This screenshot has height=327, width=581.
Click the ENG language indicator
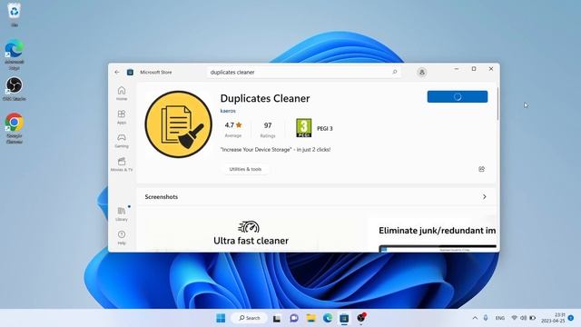point(500,318)
